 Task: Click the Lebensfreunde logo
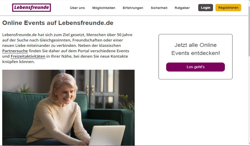coord(32,8)
